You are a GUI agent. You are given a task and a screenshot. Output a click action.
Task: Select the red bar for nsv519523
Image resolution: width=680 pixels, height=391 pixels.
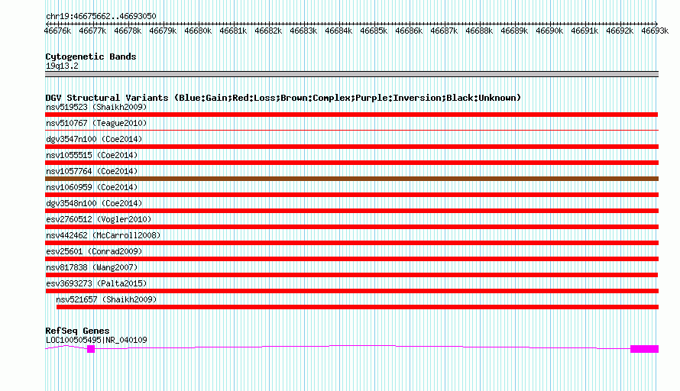click(x=351, y=115)
